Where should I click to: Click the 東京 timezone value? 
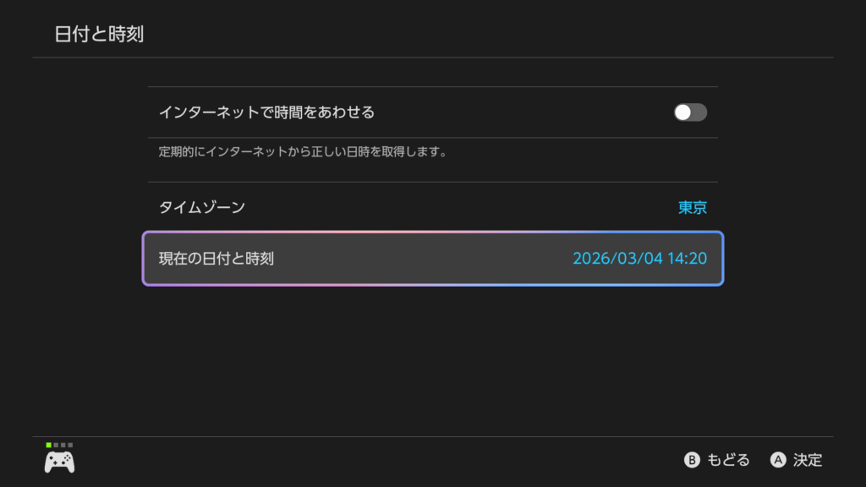692,207
